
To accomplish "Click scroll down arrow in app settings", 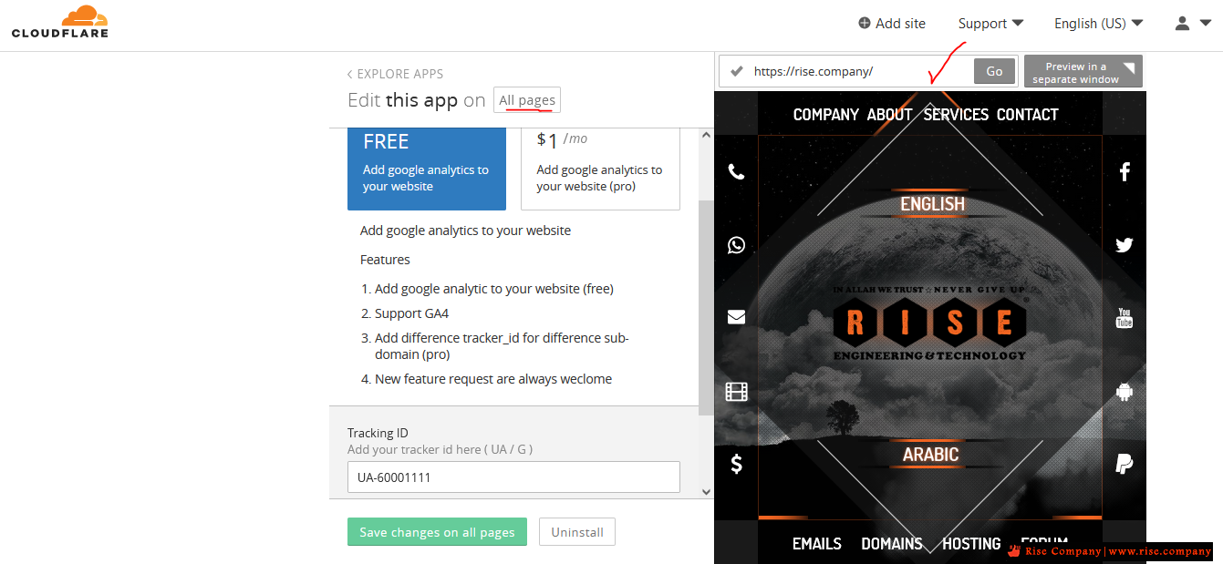I will pyautogui.click(x=705, y=491).
